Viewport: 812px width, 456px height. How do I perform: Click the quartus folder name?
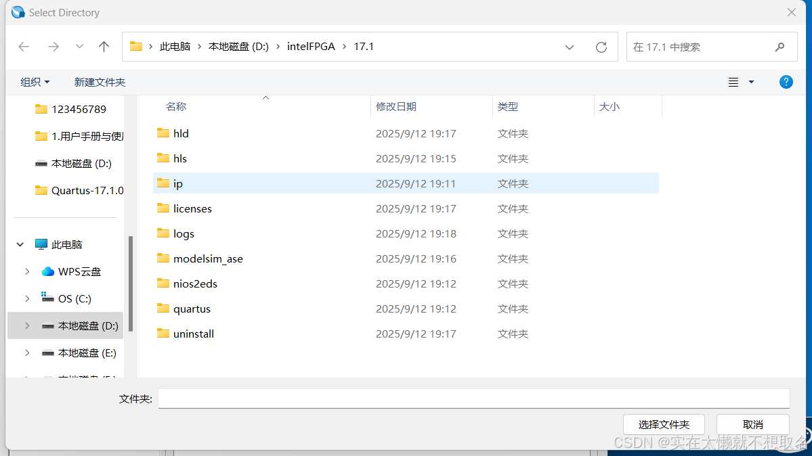pyautogui.click(x=192, y=309)
